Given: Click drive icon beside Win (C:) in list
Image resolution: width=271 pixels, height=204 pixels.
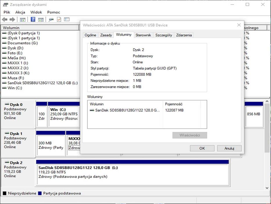Looking at the screenshot, I should click(x=4, y=88).
